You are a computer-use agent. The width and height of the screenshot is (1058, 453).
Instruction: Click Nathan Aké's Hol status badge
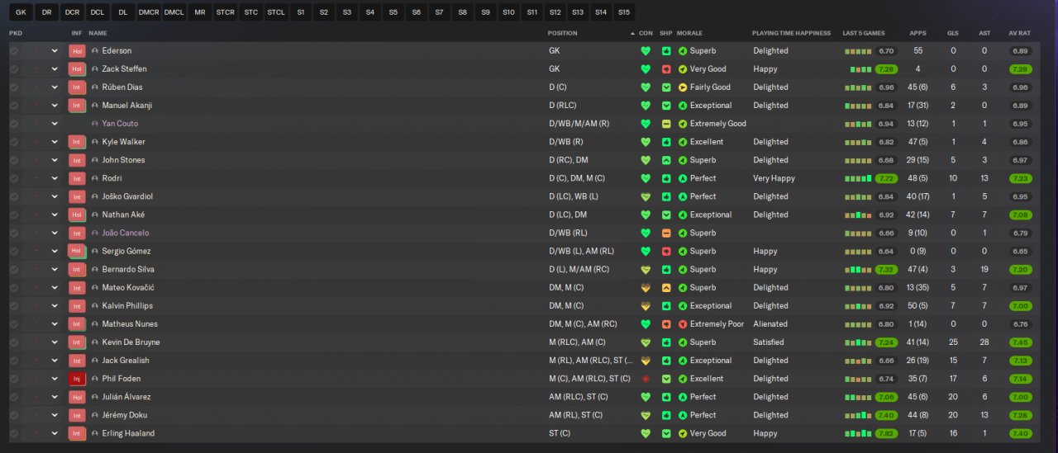pyautogui.click(x=77, y=215)
